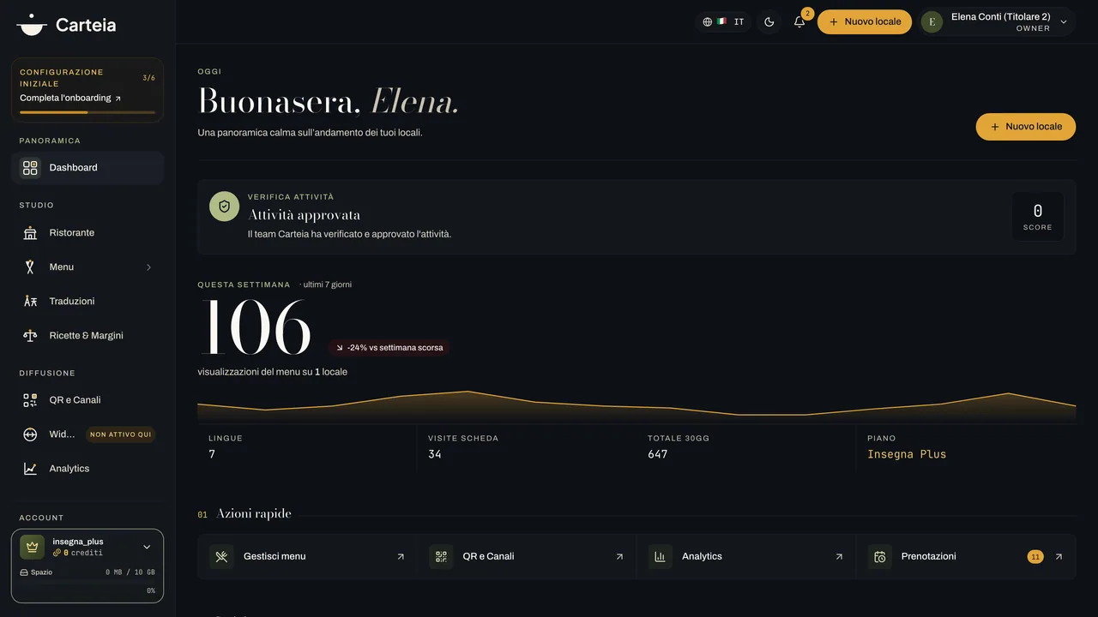1098x617 pixels.
Task: Open Completa l'onboarding link
Action: click(70, 99)
